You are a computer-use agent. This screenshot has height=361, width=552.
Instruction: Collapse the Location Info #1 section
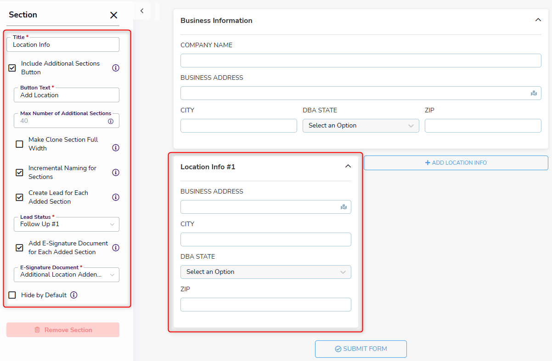tap(348, 167)
